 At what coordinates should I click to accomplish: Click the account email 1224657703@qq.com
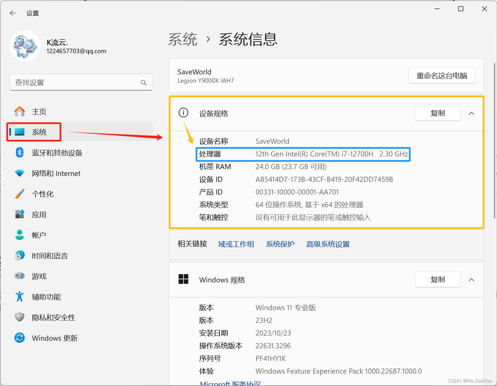click(x=76, y=51)
